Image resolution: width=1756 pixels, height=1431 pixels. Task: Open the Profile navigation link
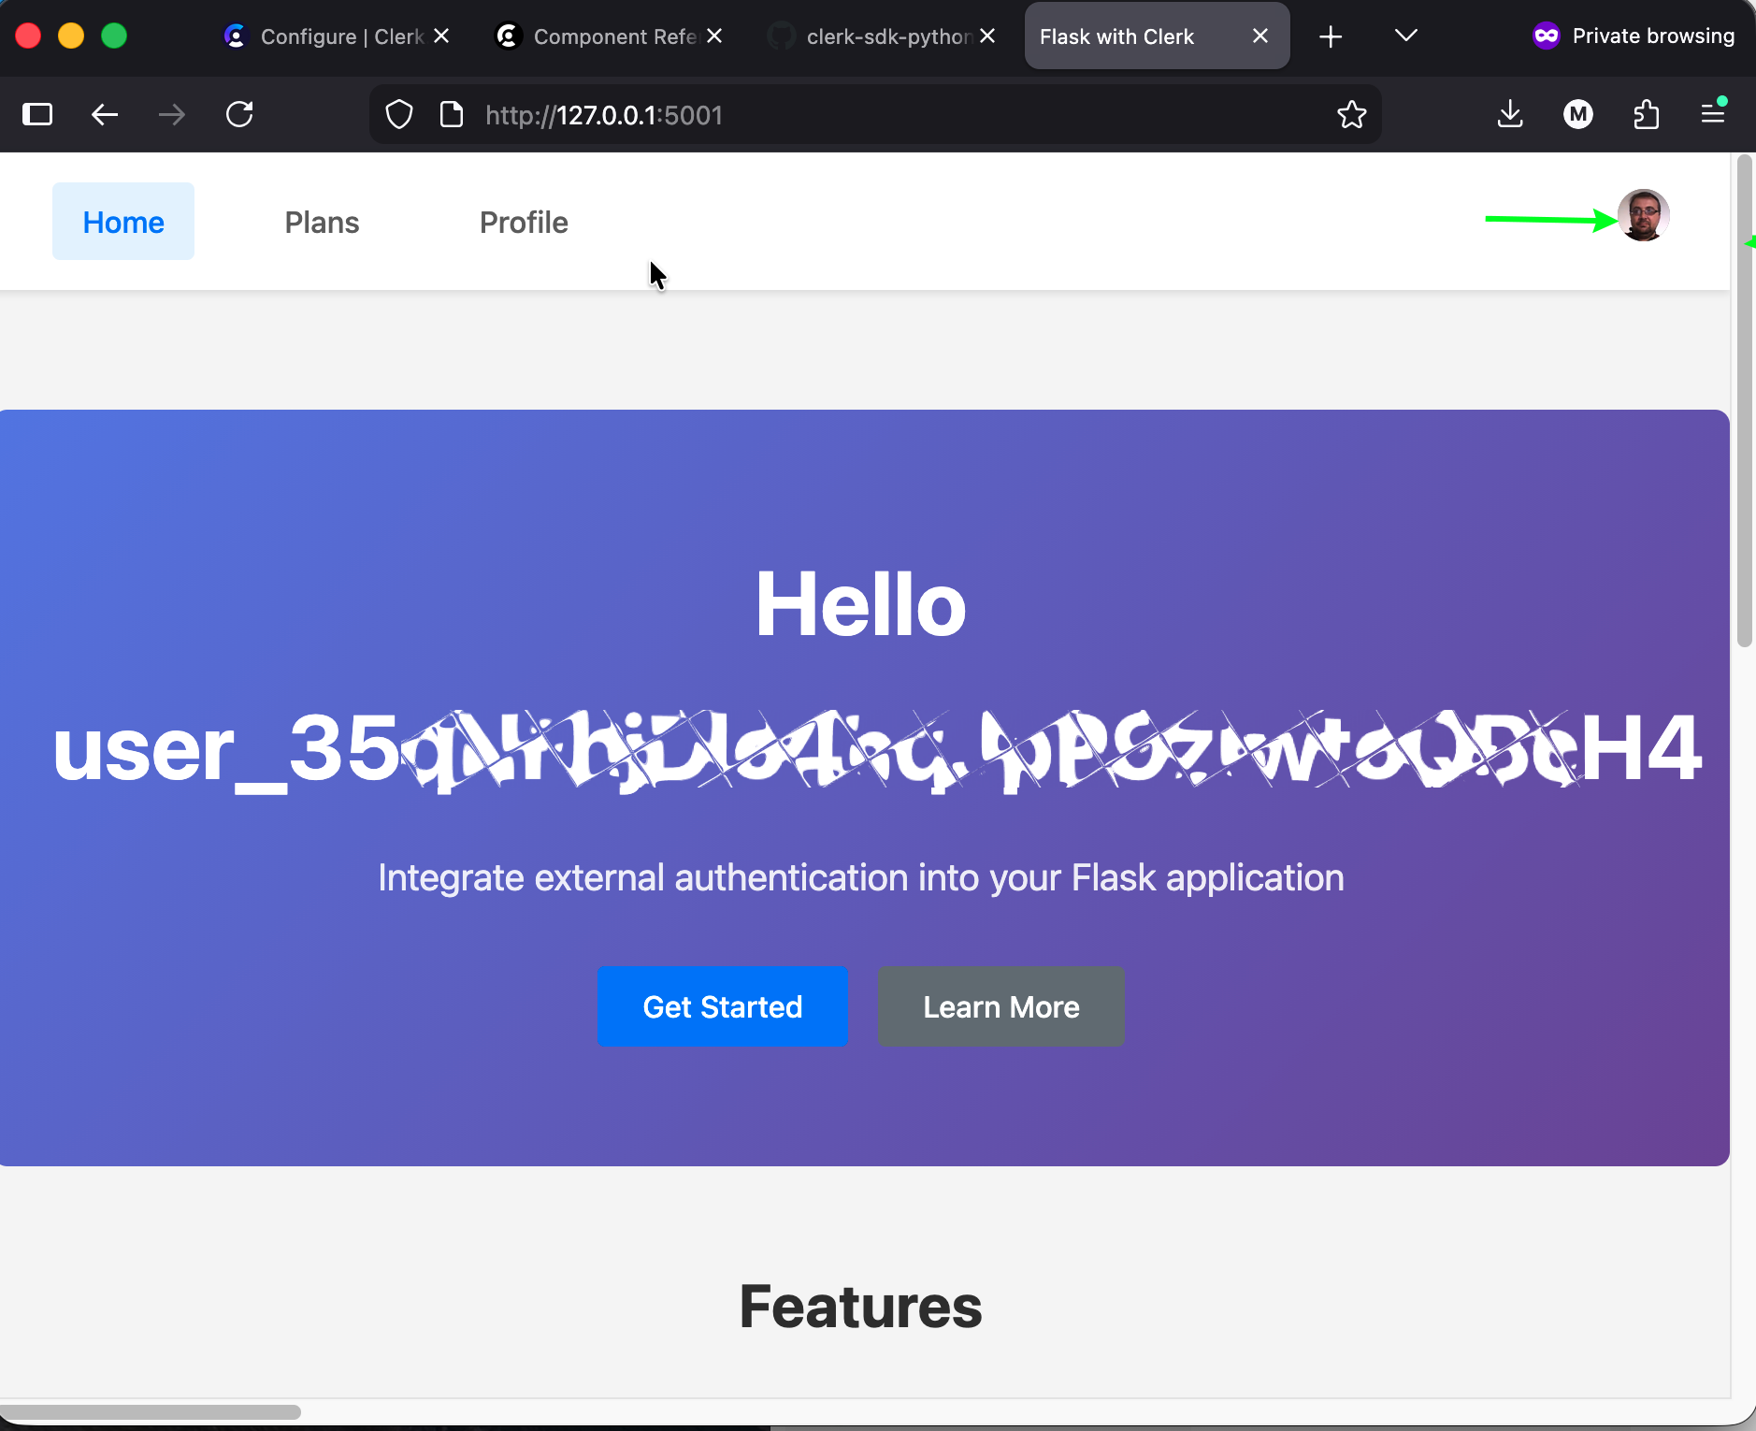tap(524, 223)
